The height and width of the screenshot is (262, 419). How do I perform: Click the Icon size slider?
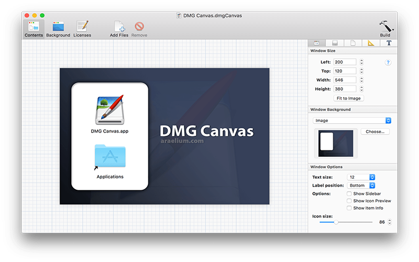pyautogui.click(x=346, y=222)
